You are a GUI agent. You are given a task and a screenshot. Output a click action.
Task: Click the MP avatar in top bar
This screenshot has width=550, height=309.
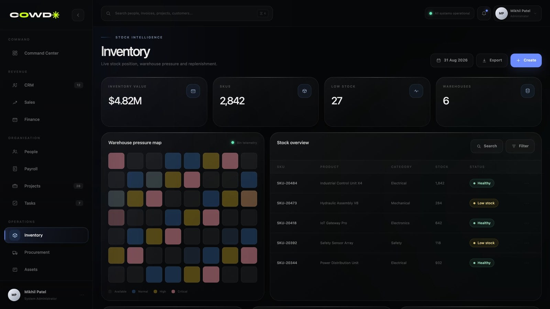pyautogui.click(x=502, y=13)
